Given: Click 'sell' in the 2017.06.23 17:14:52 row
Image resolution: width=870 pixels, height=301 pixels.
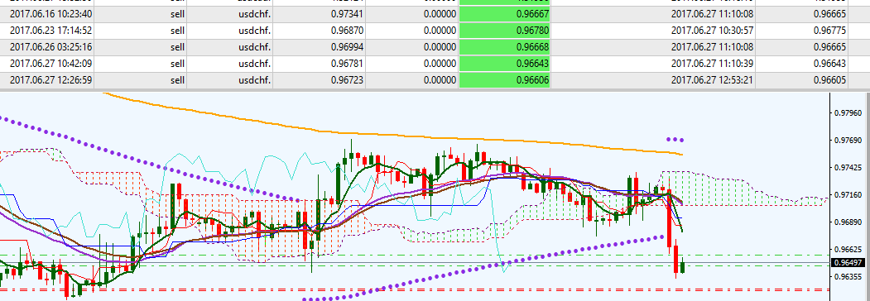Looking at the screenshot, I should click(x=177, y=30).
